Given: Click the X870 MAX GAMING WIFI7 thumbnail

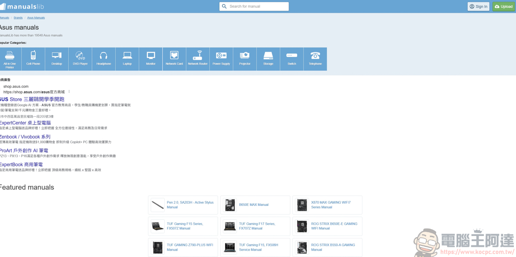Looking at the screenshot, I should click(x=302, y=205).
